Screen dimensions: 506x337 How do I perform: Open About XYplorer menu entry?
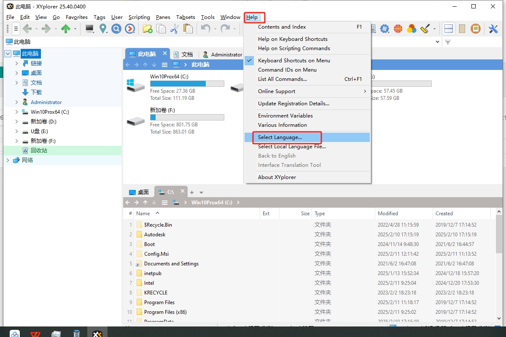307,177
